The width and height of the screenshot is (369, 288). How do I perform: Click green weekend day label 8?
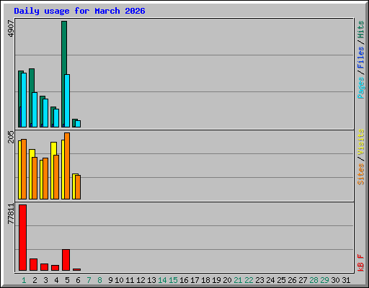point(99,280)
